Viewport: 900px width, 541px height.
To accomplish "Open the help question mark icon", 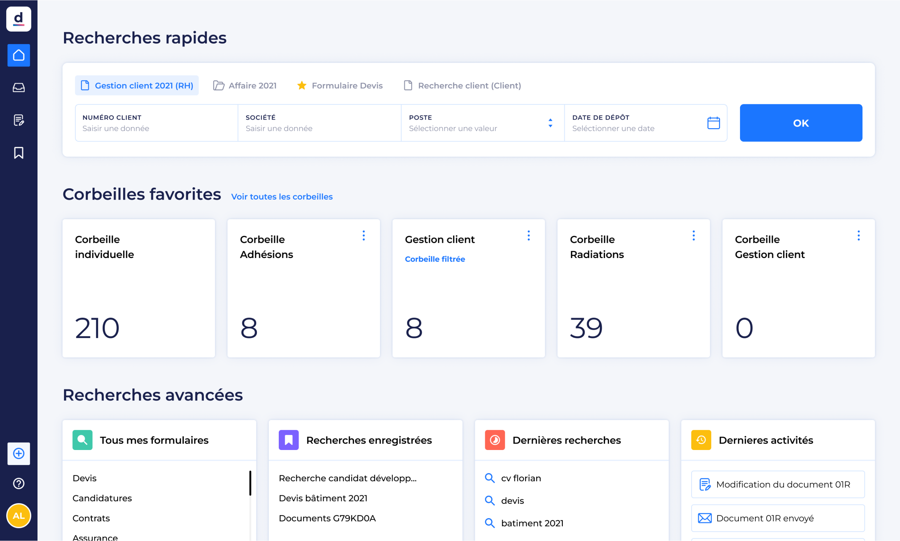I will point(19,484).
